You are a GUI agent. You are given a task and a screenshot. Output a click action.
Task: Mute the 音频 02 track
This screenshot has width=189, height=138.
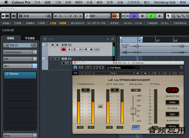point(52,45)
